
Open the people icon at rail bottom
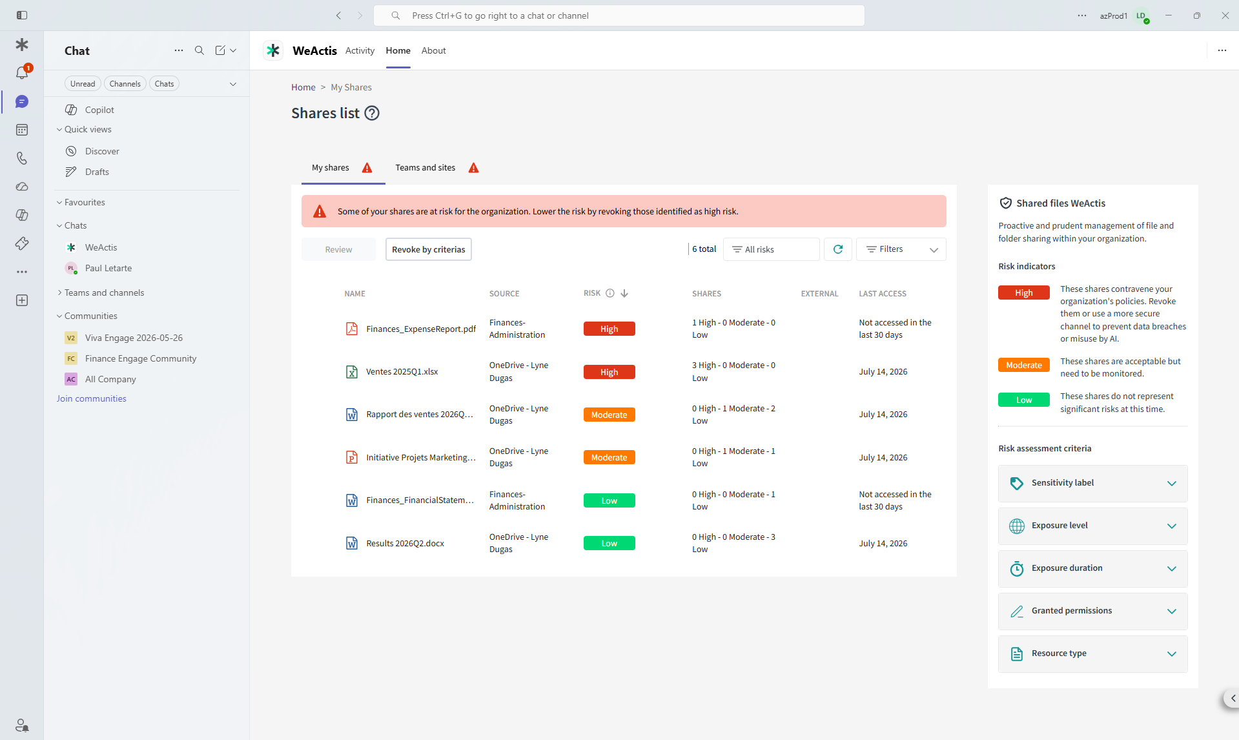(x=22, y=725)
